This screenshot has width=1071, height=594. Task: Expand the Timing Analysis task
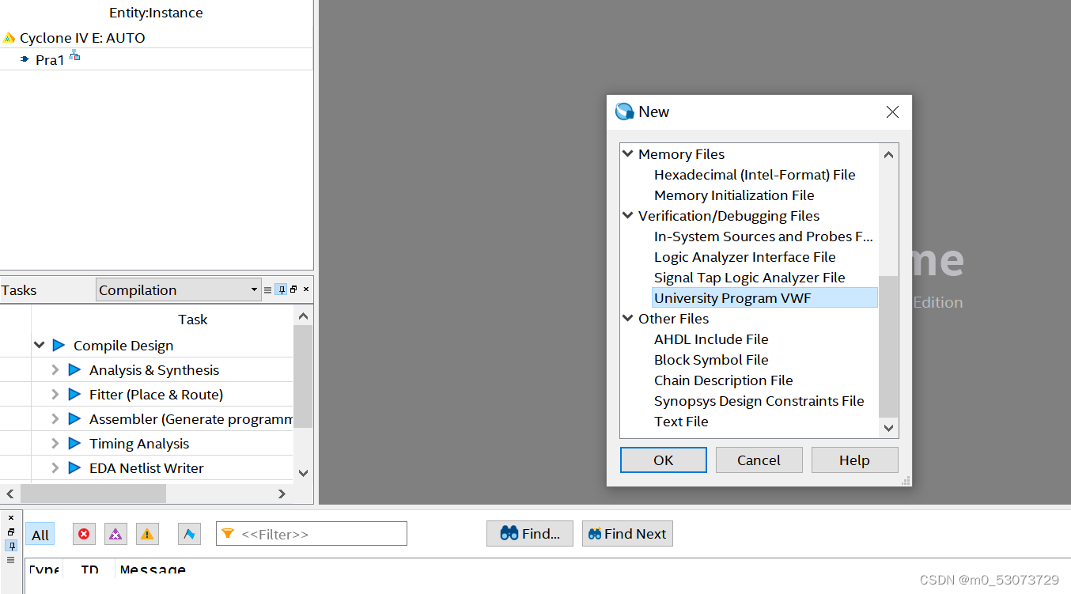pos(55,443)
